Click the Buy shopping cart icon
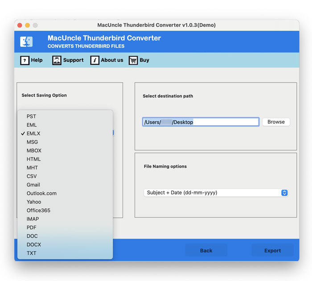The image size is (312, 281). click(x=133, y=60)
